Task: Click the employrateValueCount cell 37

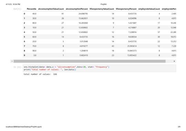Action: tap(159, 32)
